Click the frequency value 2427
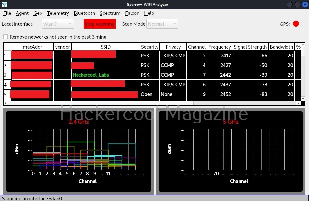This screenshot has height=201, width=309. [x=225, y=65]
